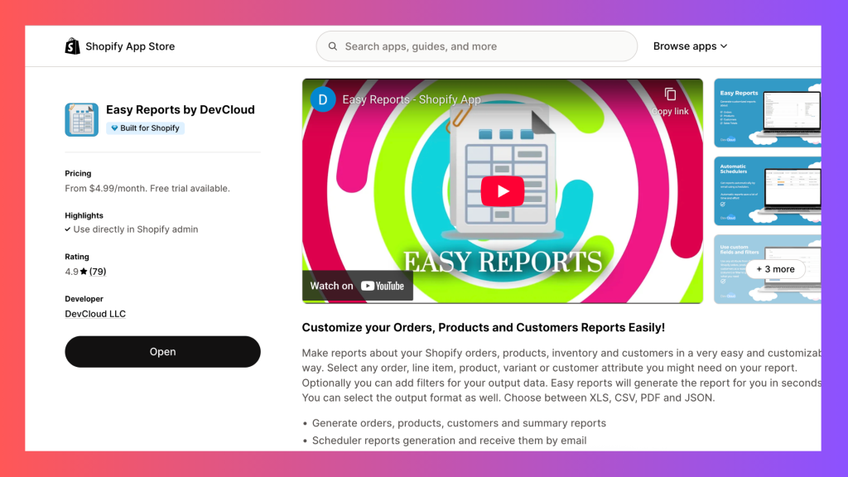
Task: Play the Easy Reports video
Action: click(502, 191)
